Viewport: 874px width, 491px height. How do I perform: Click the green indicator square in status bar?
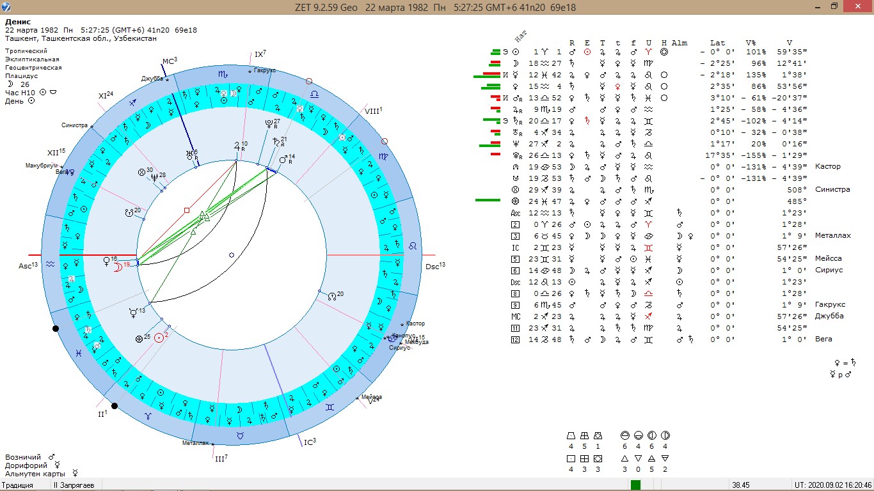(635, 485)
